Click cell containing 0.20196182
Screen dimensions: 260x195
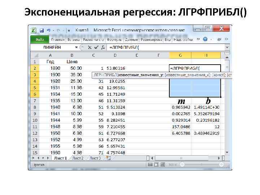click(x=206, y=120)
